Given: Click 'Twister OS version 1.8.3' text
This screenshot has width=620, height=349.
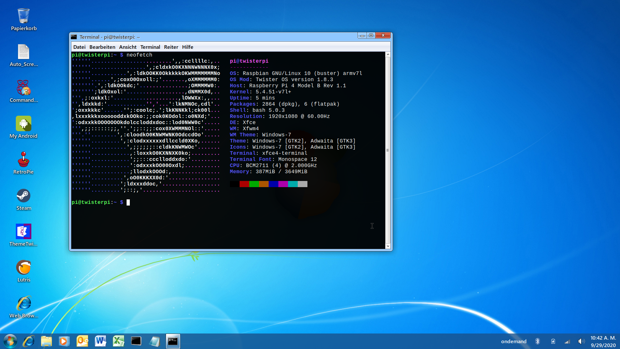Looking at the screenshot, I should pyautogui.click(x=294, y=79).
